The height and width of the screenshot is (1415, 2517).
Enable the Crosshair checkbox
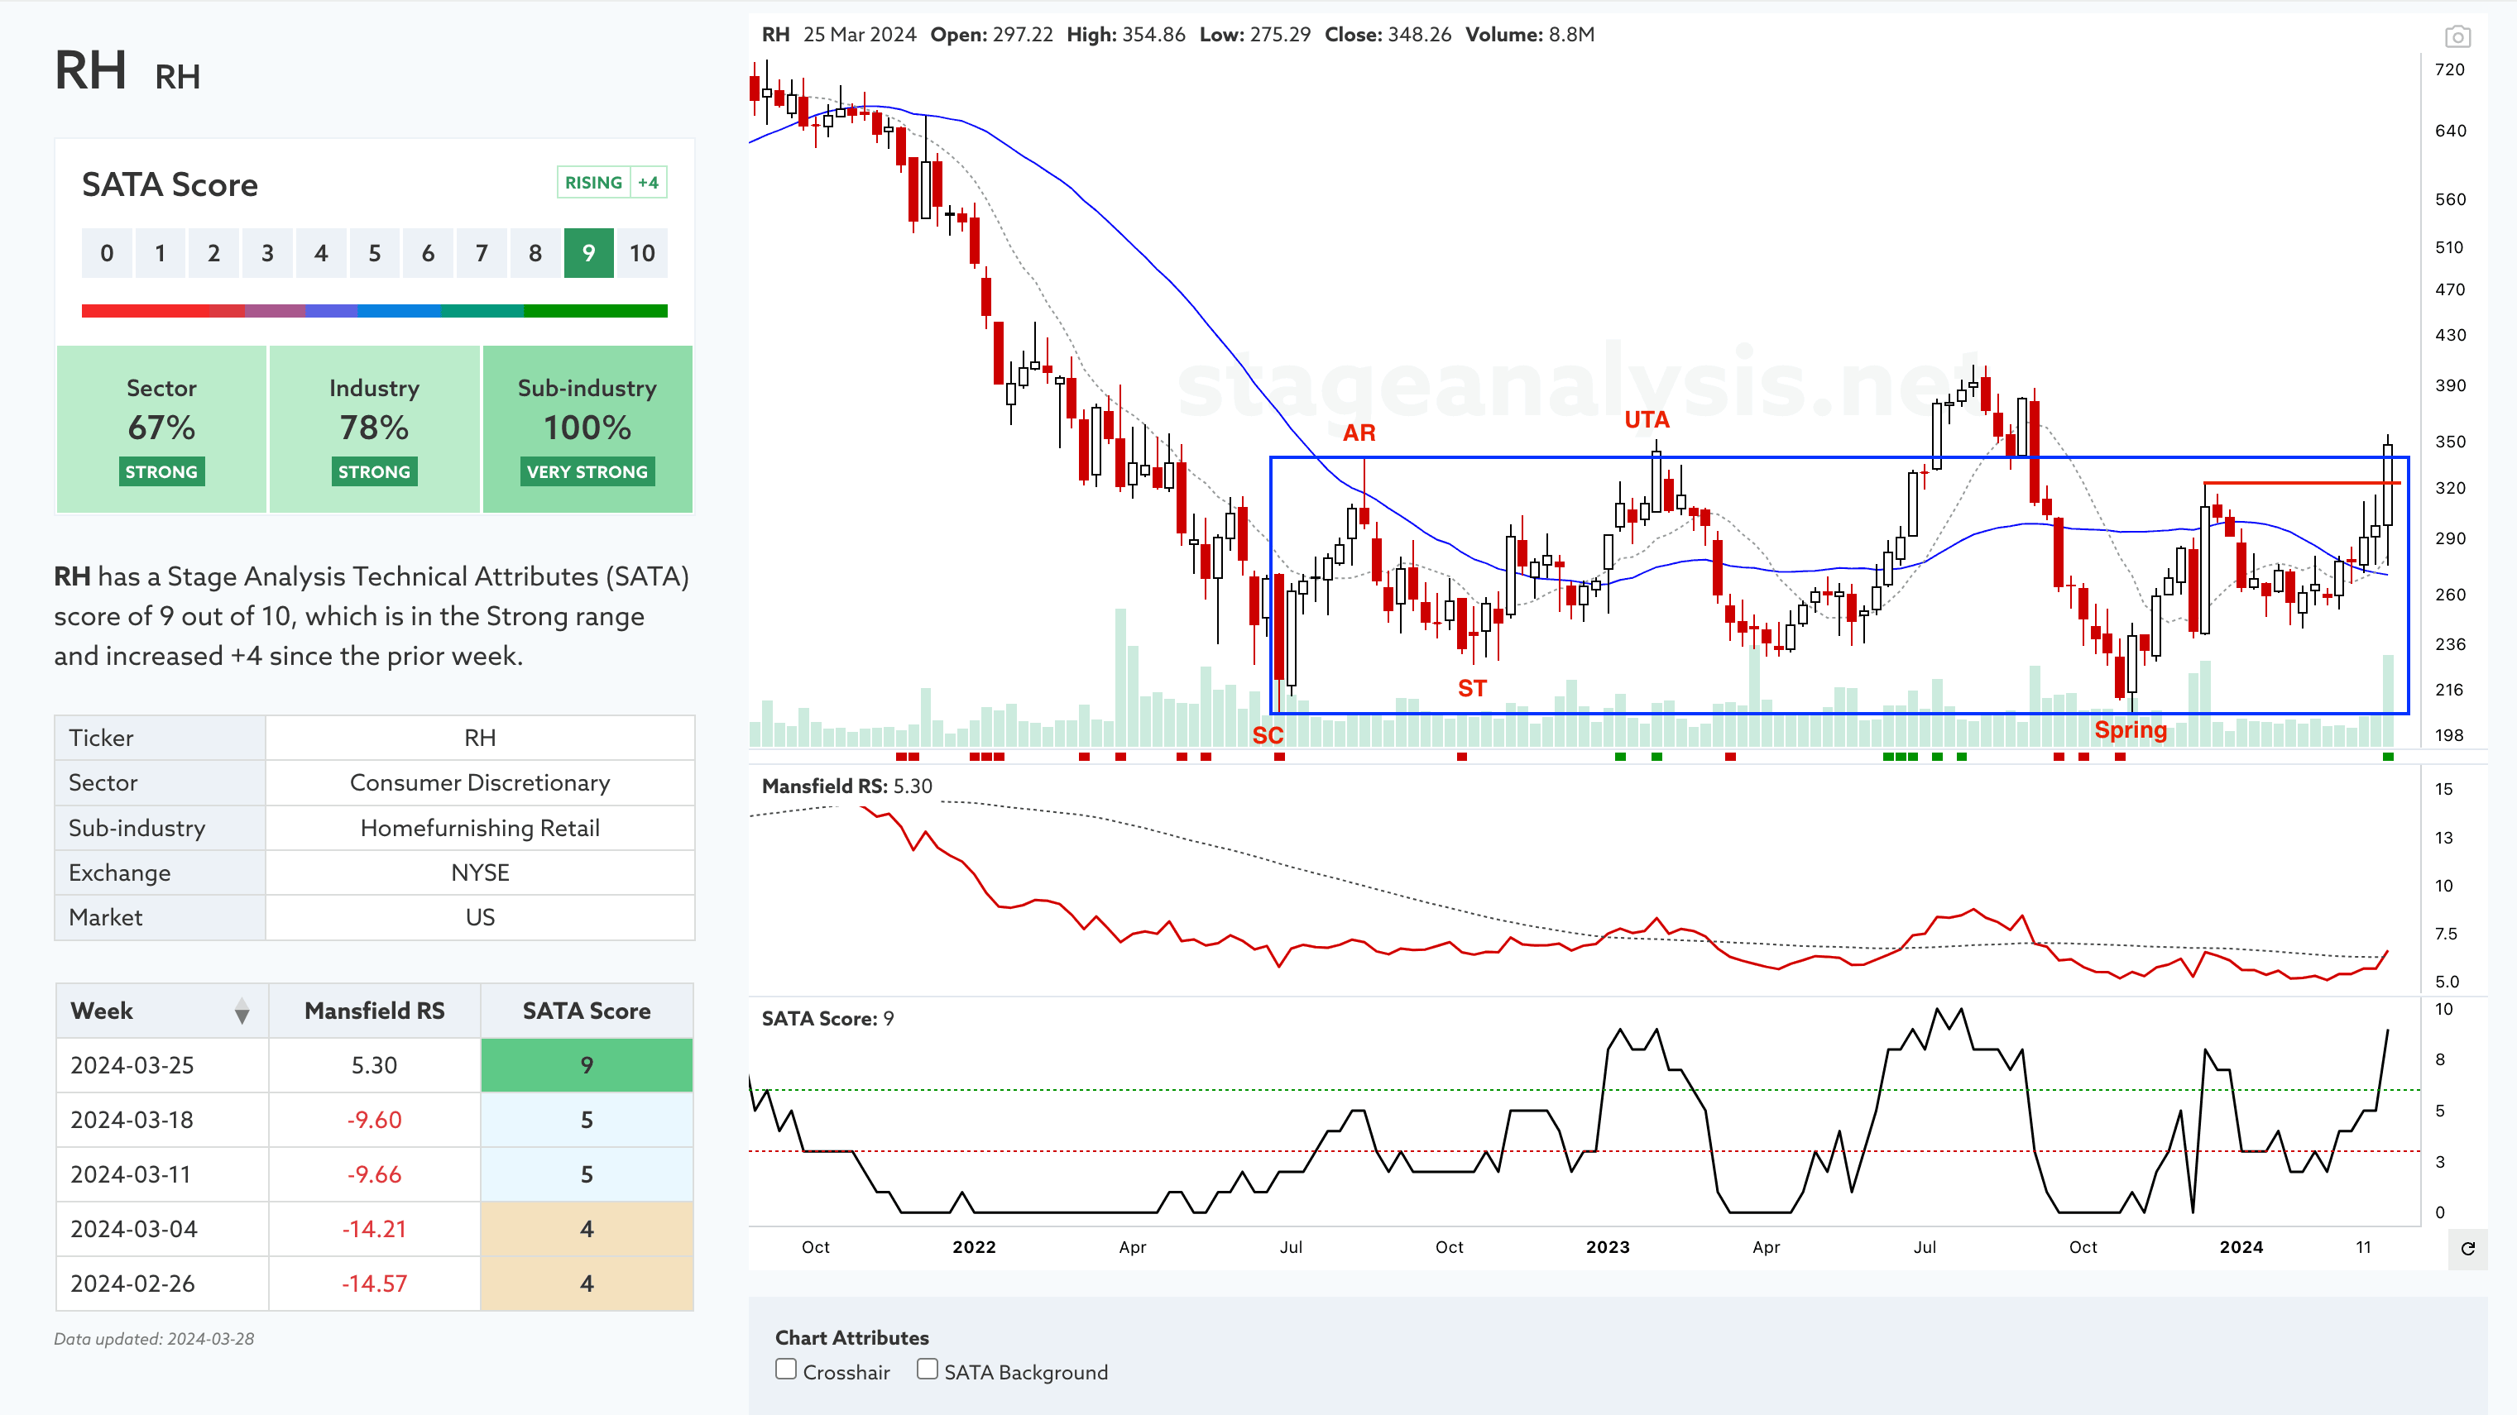pos(785,1370)
